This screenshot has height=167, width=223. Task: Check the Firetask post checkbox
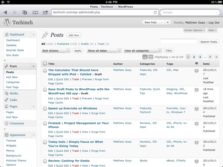tap(45, 124)
